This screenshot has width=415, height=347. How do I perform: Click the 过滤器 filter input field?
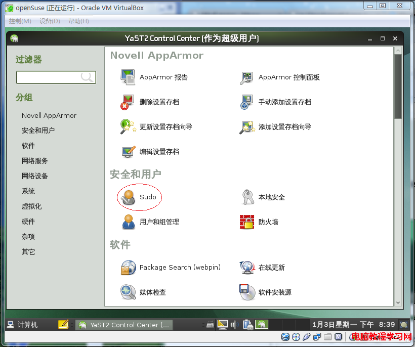(56, 77)
